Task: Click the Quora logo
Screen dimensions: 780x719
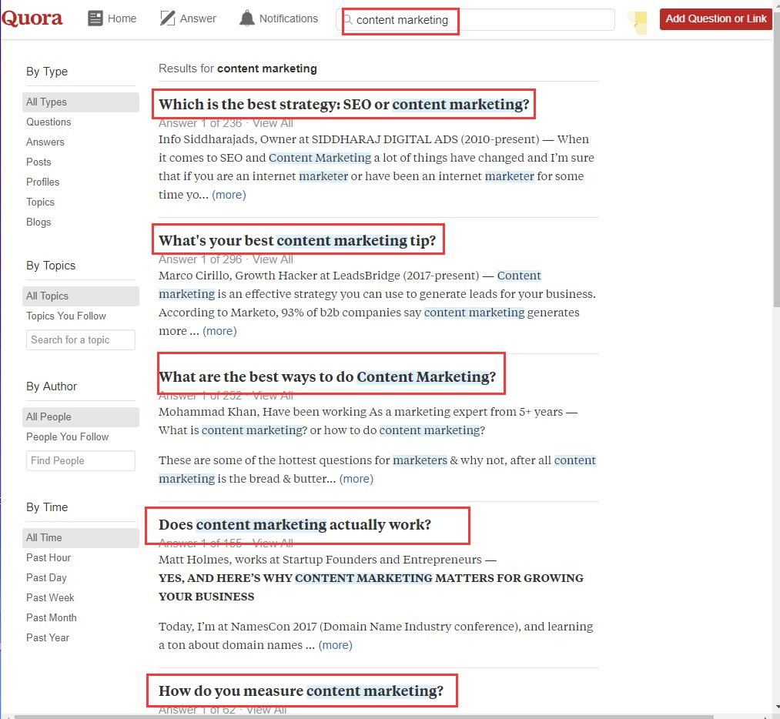Action: 32,18
